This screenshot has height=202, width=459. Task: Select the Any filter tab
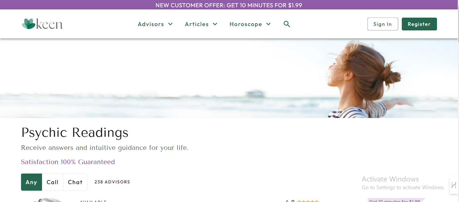[x=32, y=182]
